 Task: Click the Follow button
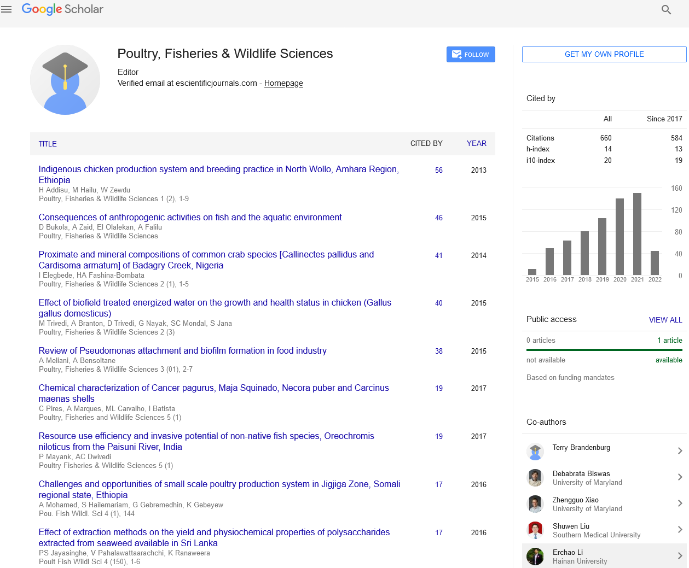(471, 55)
